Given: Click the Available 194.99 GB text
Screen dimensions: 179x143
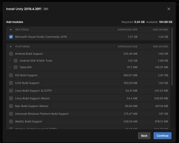Looking at the screenshot, I should [x=159, y=22].
